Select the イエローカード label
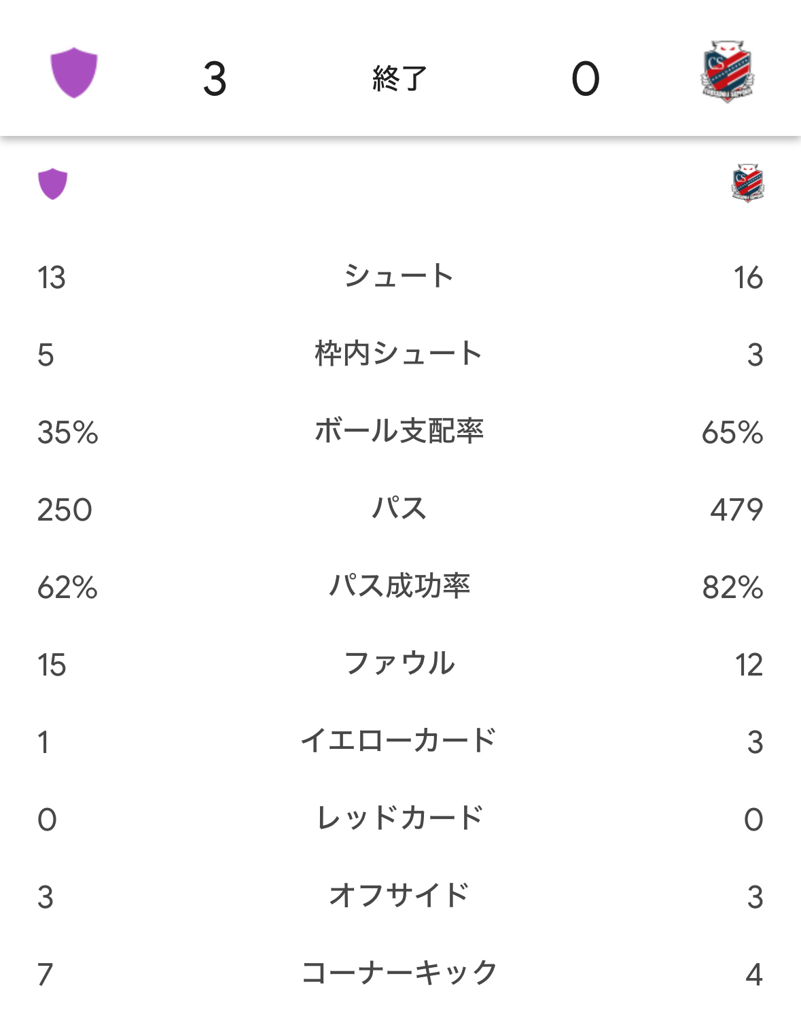This screenshot has width=801, height=1014. [399, 741]
